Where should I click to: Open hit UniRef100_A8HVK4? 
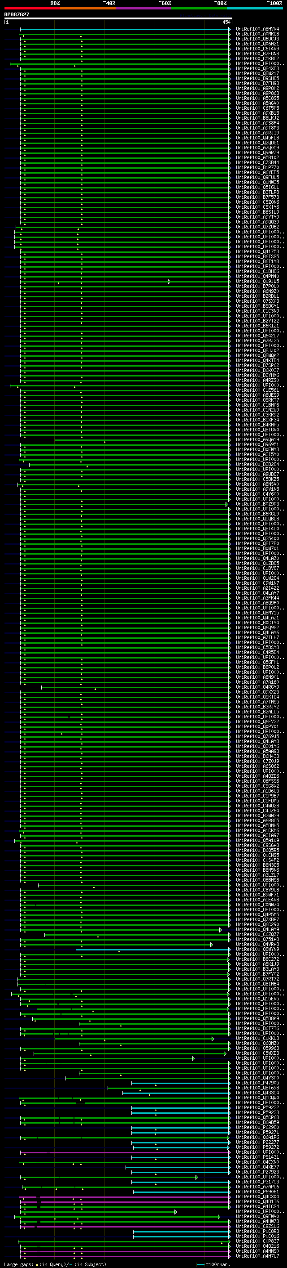click(x=257, y=29)
